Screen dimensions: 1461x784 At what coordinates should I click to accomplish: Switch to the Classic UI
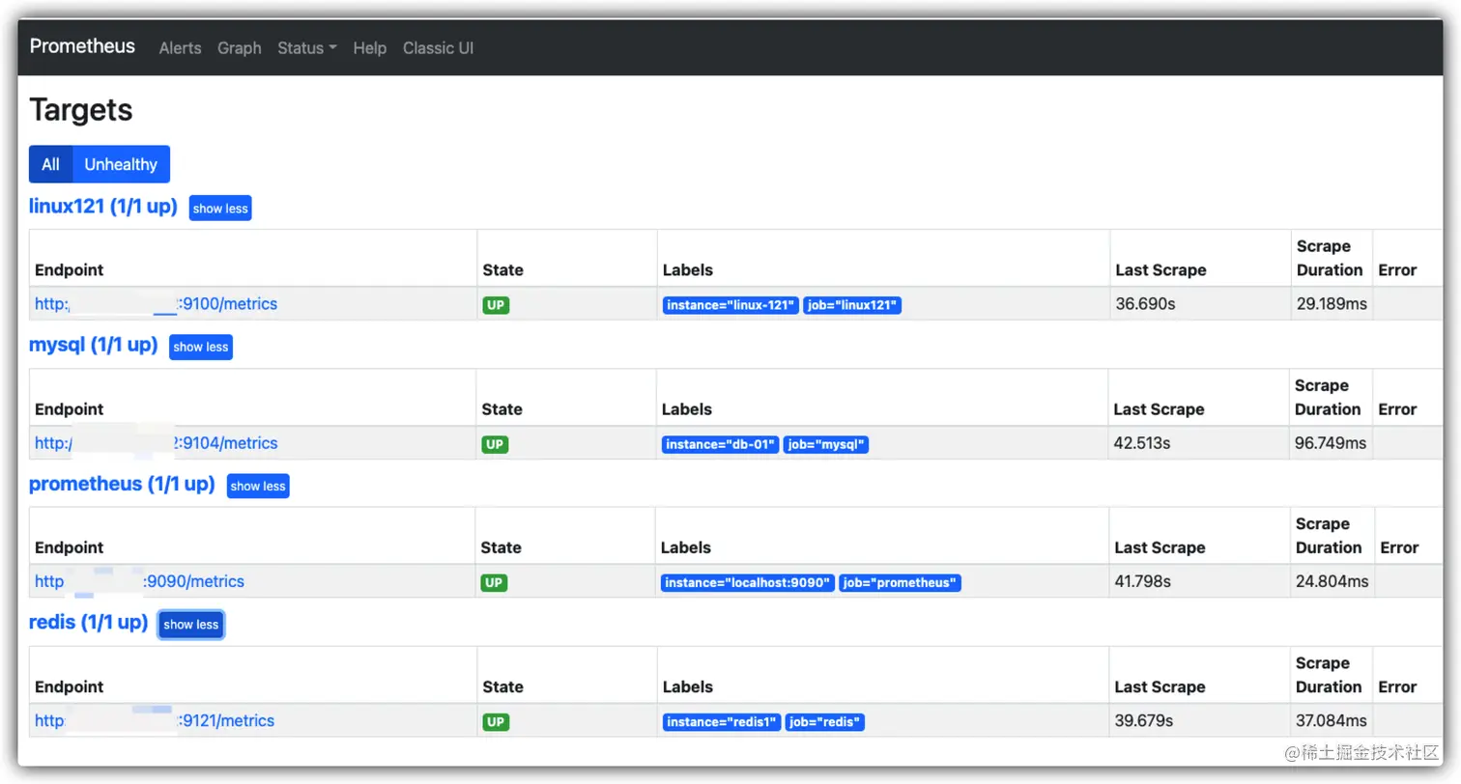438,48
